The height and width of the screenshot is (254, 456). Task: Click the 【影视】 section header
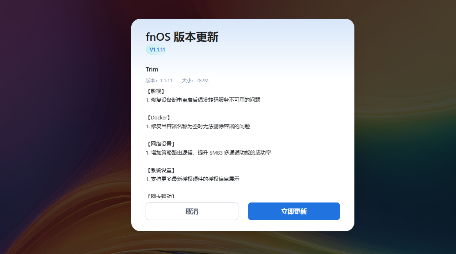click(x=155, y=91)
